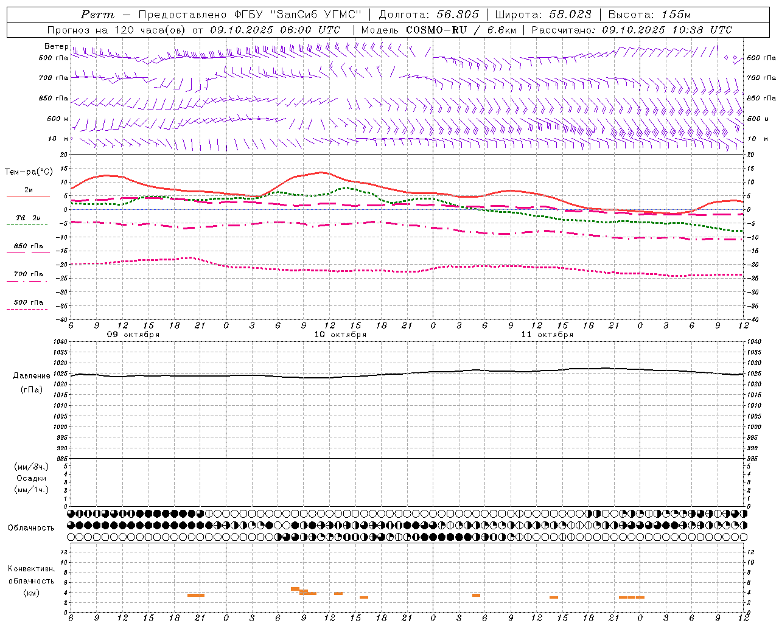The height and width of the screenshot is (623, 779).
Task: Click the "11 октября" date label
Action: (x=547, y=335)
